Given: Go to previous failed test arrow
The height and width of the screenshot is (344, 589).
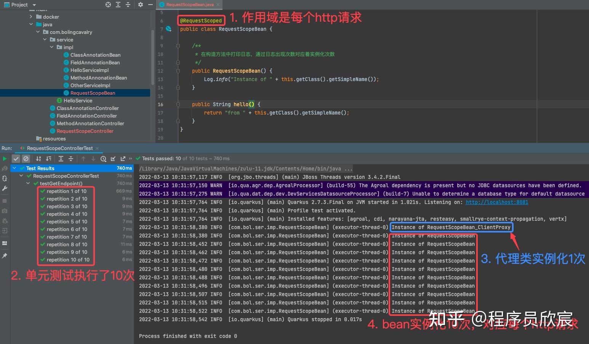Looking at the screenshot, I should (x=83, y=159).
